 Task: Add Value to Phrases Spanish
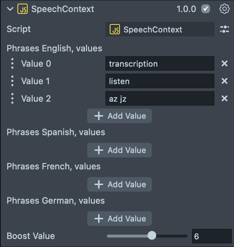pos(120,150)
